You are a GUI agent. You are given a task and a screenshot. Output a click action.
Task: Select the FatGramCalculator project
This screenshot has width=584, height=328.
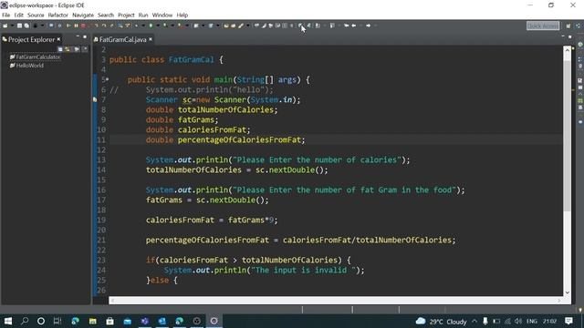click(x=35, y=56)
